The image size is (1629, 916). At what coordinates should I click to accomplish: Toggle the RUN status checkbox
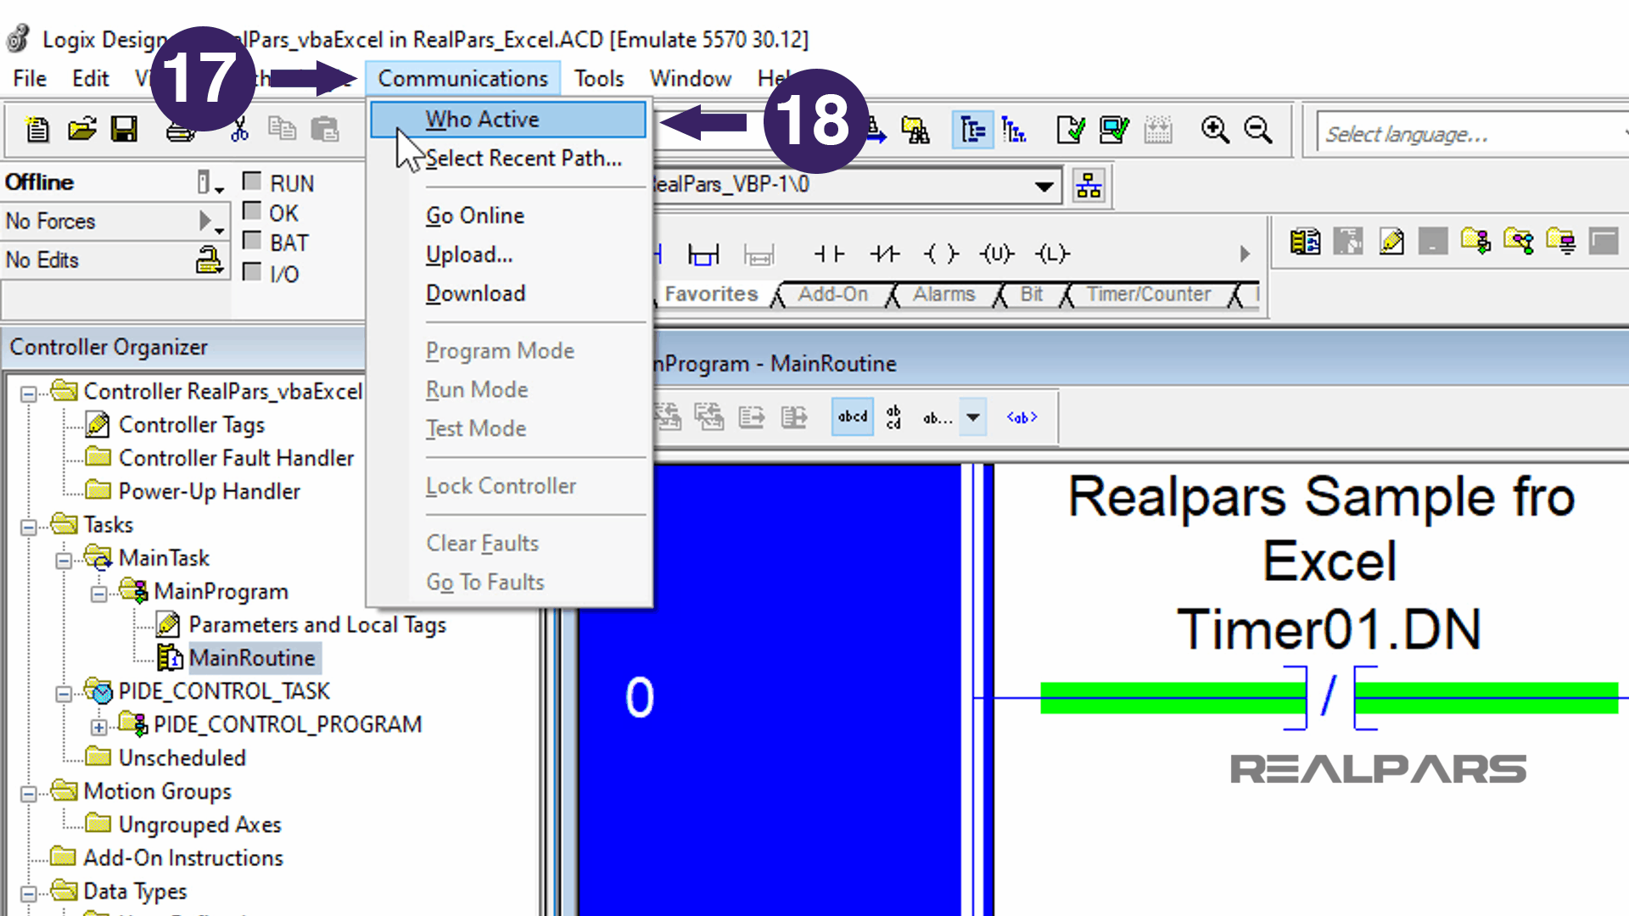coord(251,181)
